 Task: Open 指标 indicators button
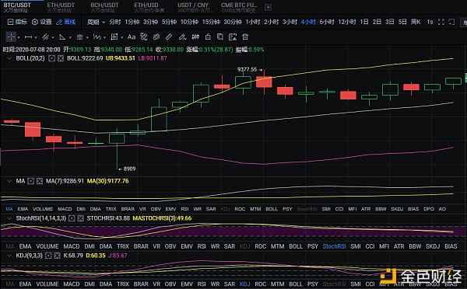17,22
